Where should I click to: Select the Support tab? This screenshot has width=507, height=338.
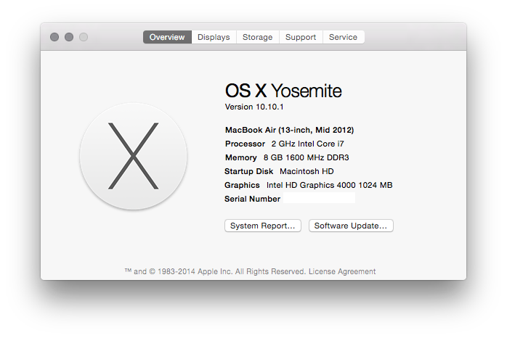[x=301, y=37]
